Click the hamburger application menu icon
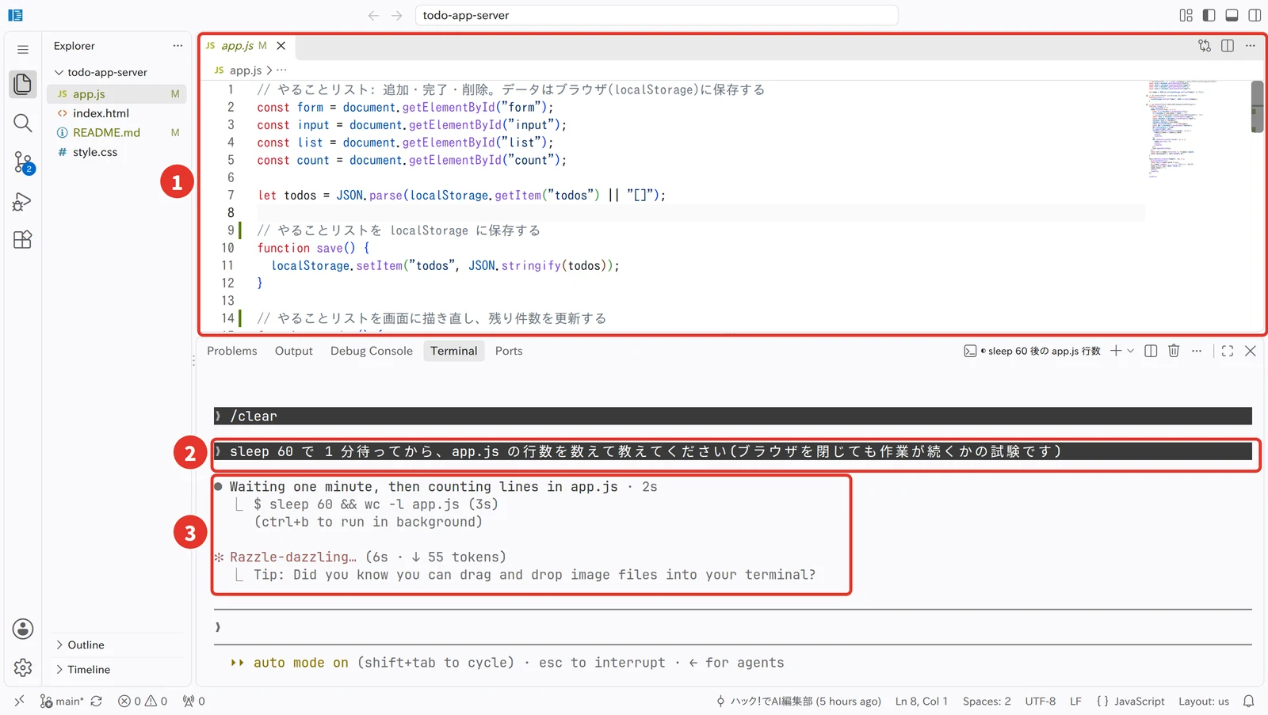1268x715 pixels. pyautogui.click(x=22, y=49)
